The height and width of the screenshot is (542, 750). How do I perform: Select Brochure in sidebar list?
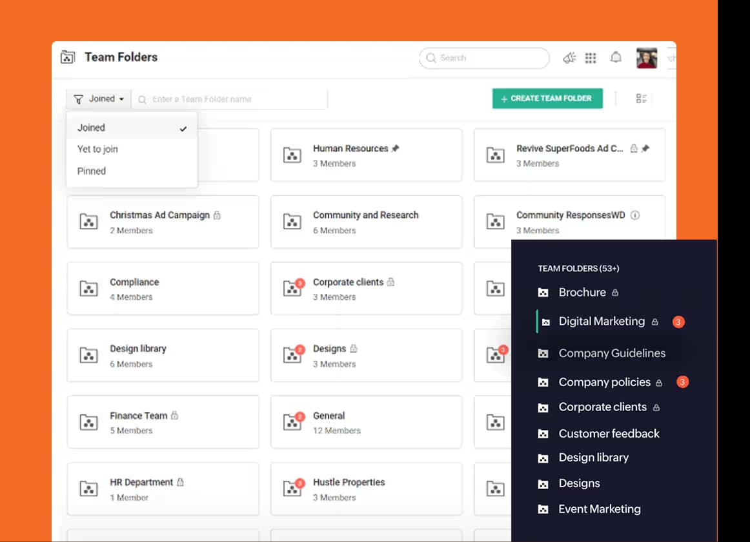point(582,292)
